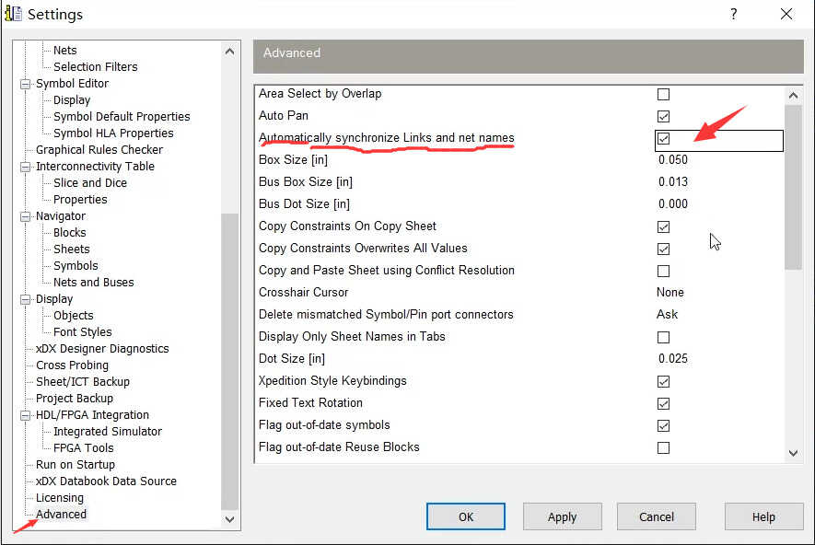The height and width of the screenshot is (545, 815).
Task: Select Nets and Buses item
Action: pyautogui.click(x=94, y=283)
